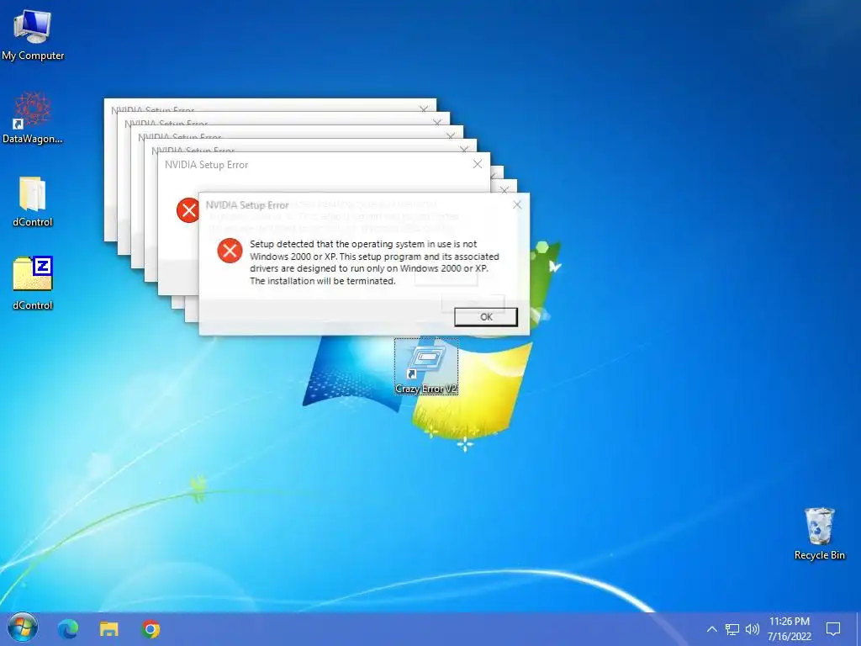Select the dControl zip archive icon

pos(33,283)
